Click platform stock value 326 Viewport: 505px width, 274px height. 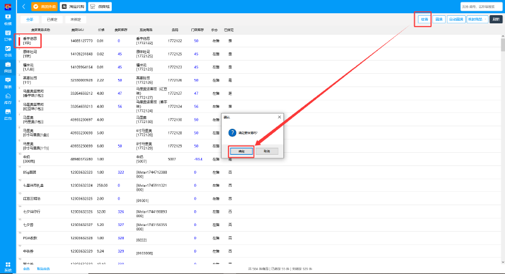click(x=121, y=212)
